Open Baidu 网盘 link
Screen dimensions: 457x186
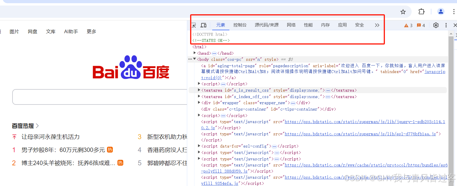click(33, 31)
